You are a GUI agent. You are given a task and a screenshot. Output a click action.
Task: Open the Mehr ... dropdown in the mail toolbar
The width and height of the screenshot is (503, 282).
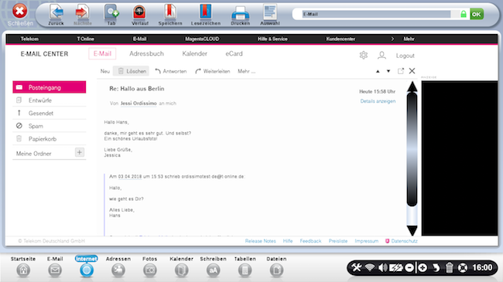tap(246, 71)
